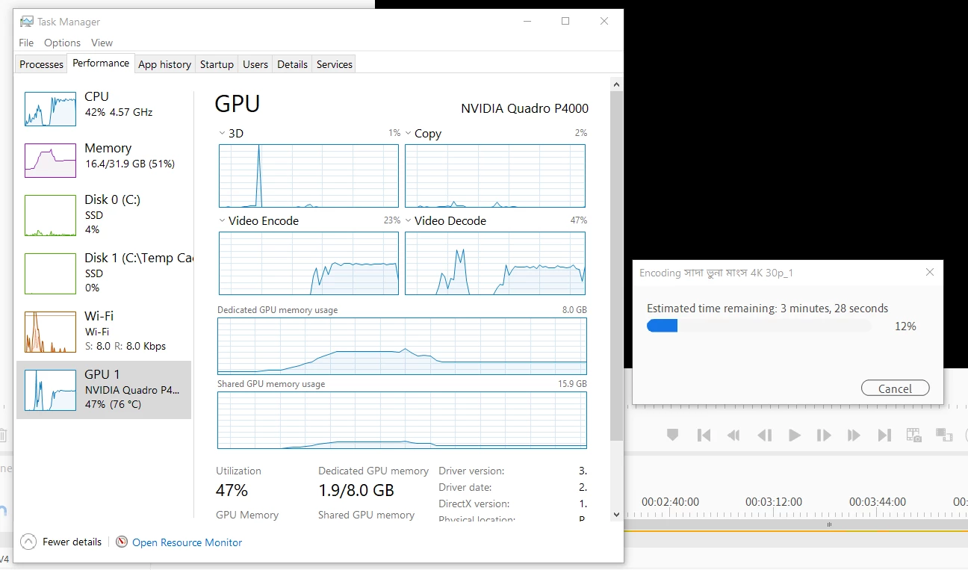Click the 12% encoding percentage
The height and width of the screenshot is (570, 968).
905,326
